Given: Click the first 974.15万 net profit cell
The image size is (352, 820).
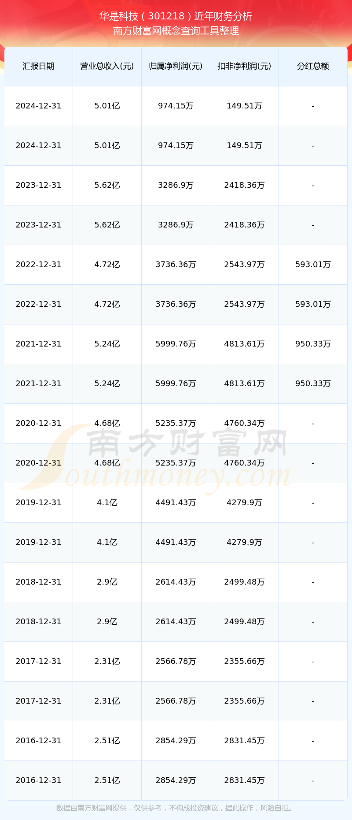Looking at the screenshot, I should tap(176, 106).
